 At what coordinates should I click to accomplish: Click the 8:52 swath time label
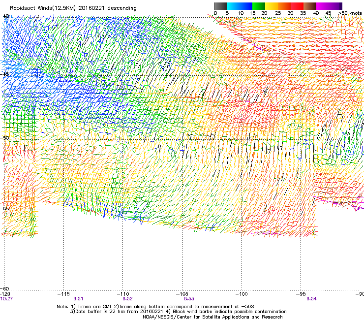[128, 299]
